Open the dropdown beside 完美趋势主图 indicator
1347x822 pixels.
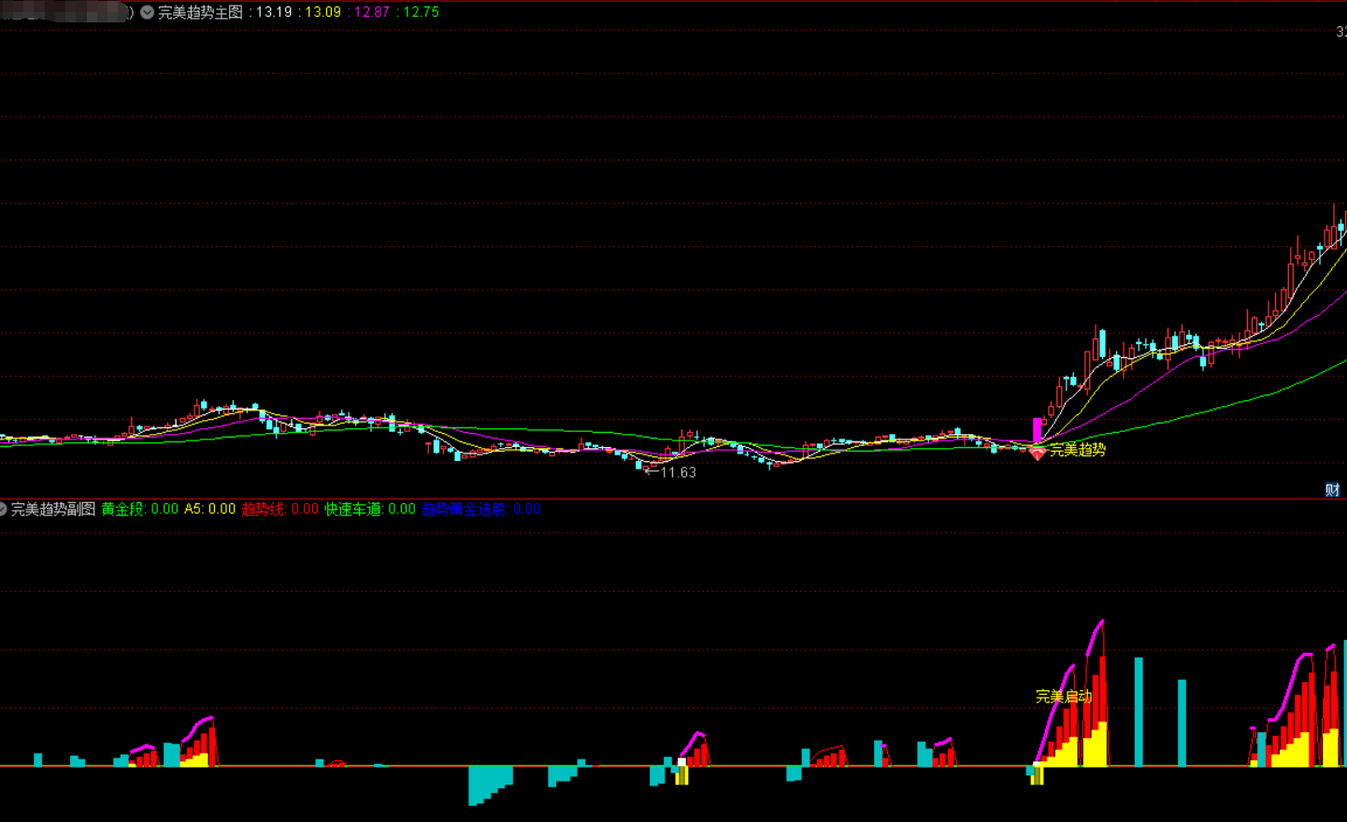pos(148,12)
